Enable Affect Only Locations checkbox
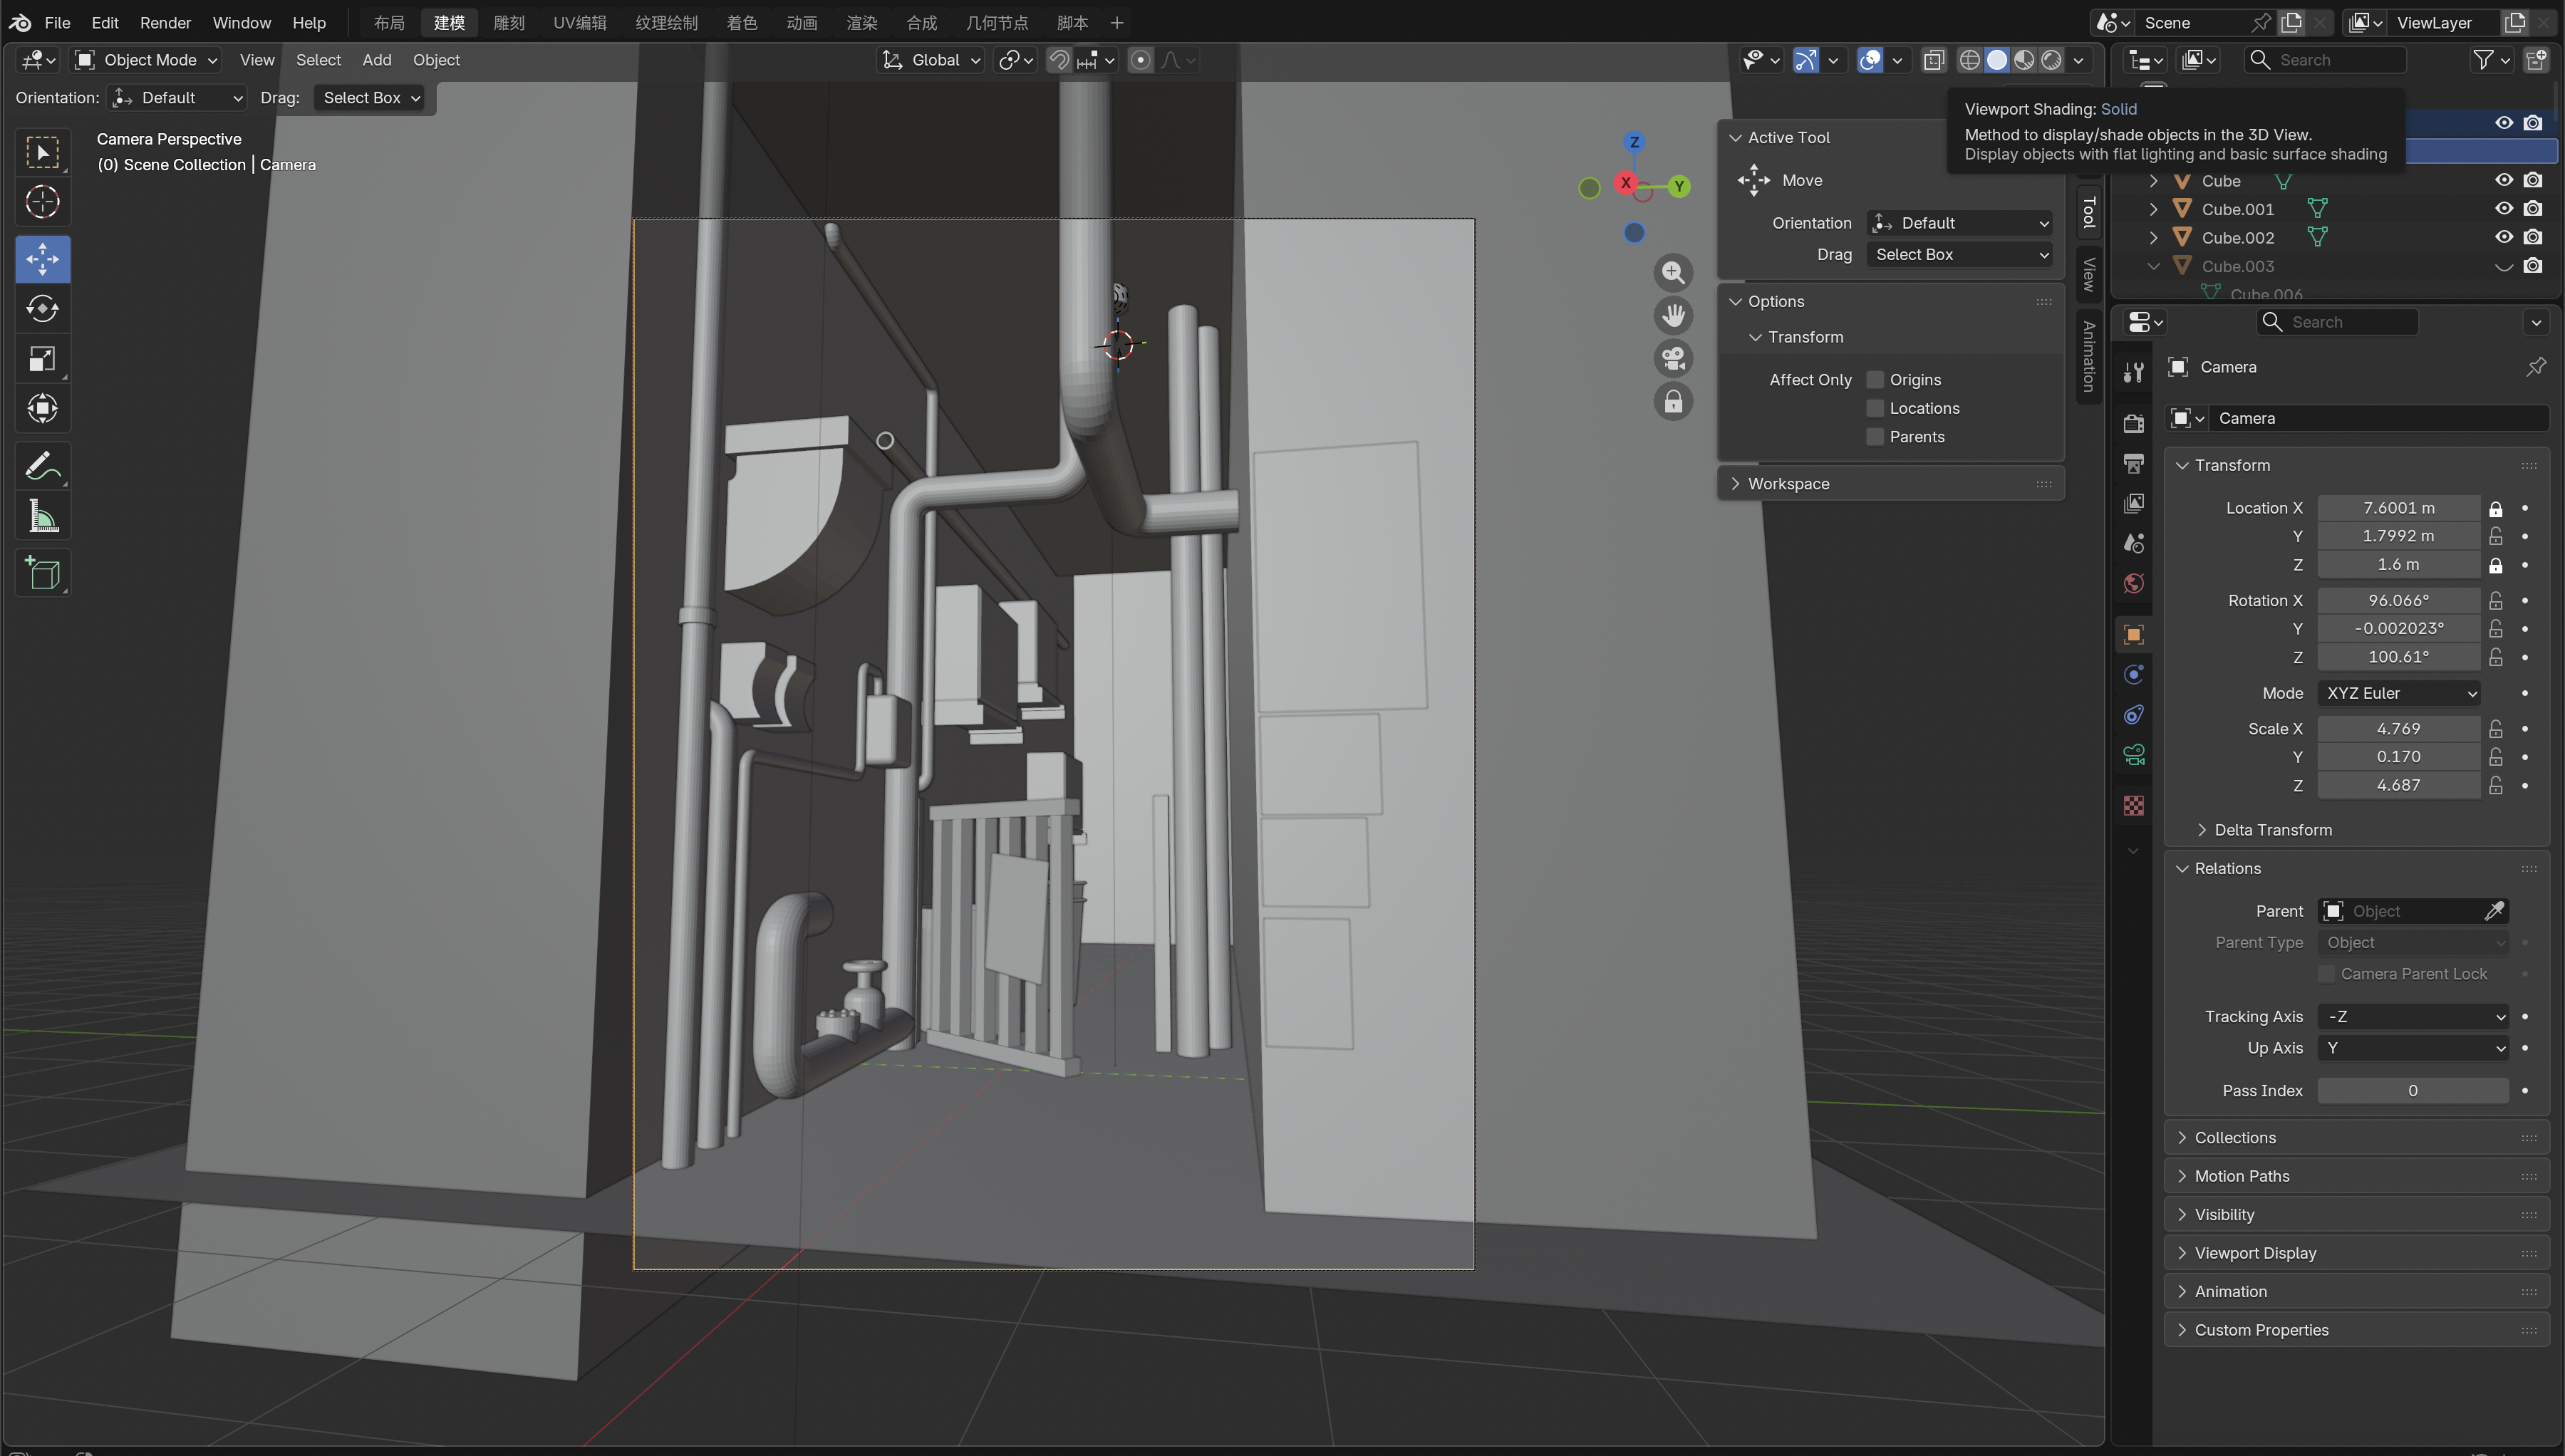Image resolution: width=2565 pixels, height=1456 pixels. point(1875,408)
